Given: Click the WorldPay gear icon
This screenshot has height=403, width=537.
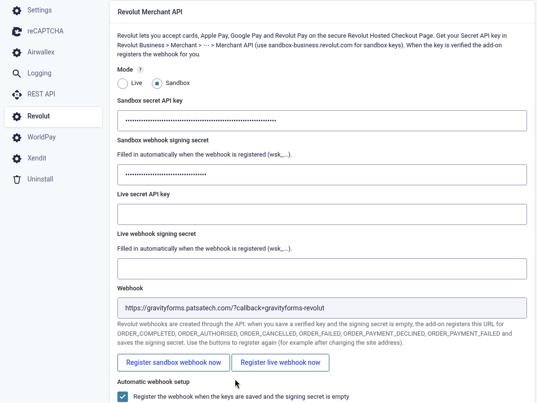Looking at the screenshot, I should [17, 137].
